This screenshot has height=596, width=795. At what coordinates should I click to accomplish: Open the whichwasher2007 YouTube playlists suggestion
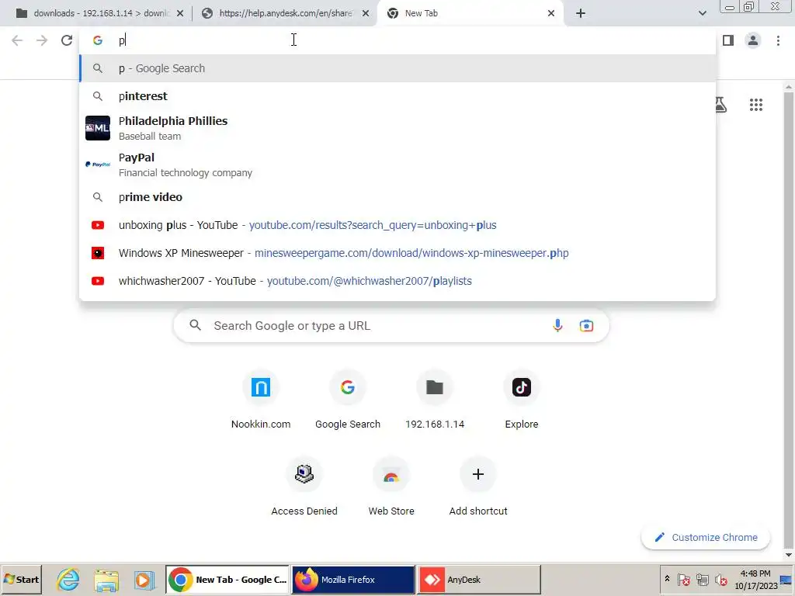[397, 281]
